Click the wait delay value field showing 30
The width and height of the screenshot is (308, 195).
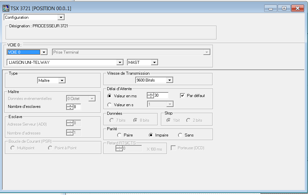[161, 95]
